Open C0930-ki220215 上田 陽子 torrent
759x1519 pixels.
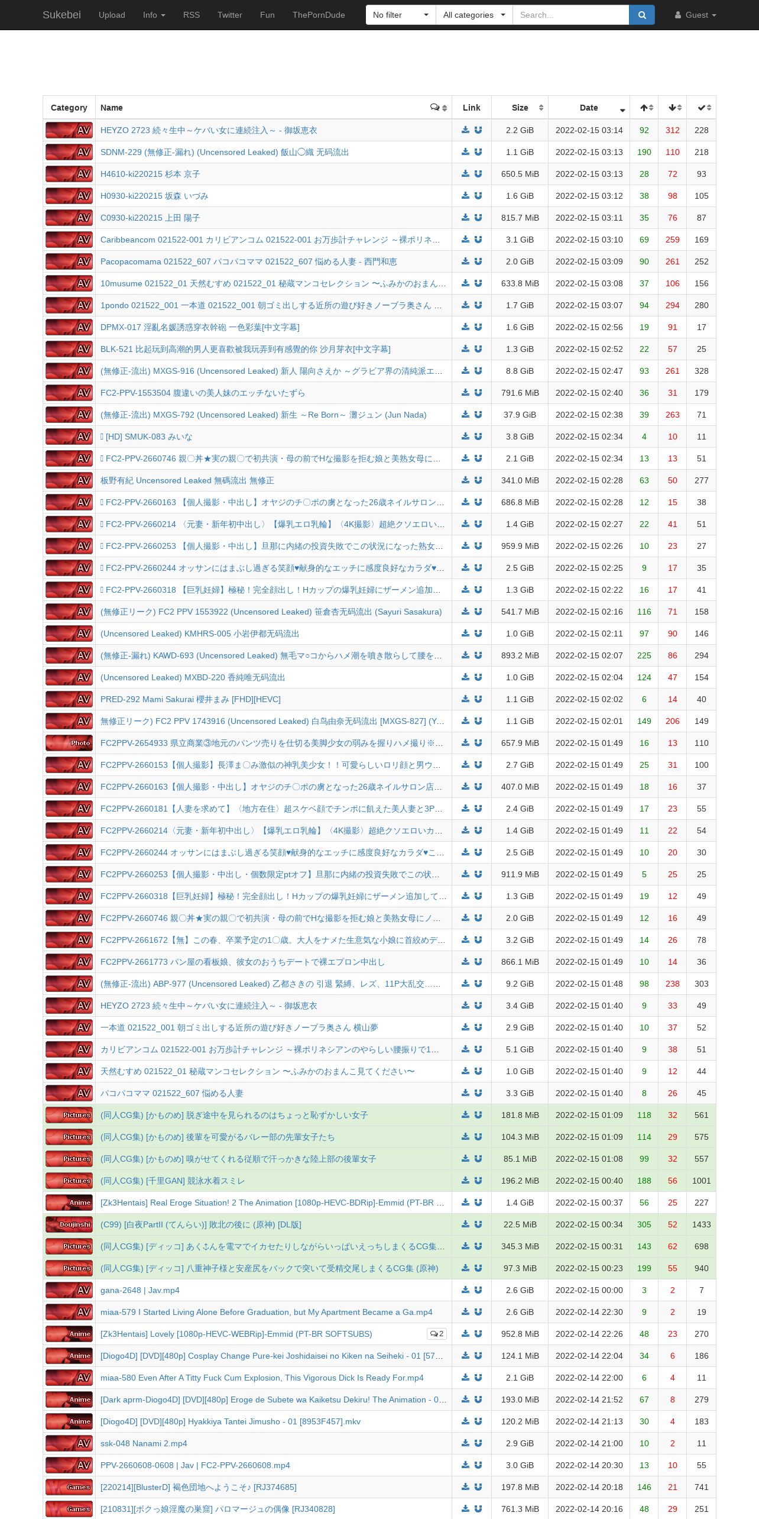(150, 218)
